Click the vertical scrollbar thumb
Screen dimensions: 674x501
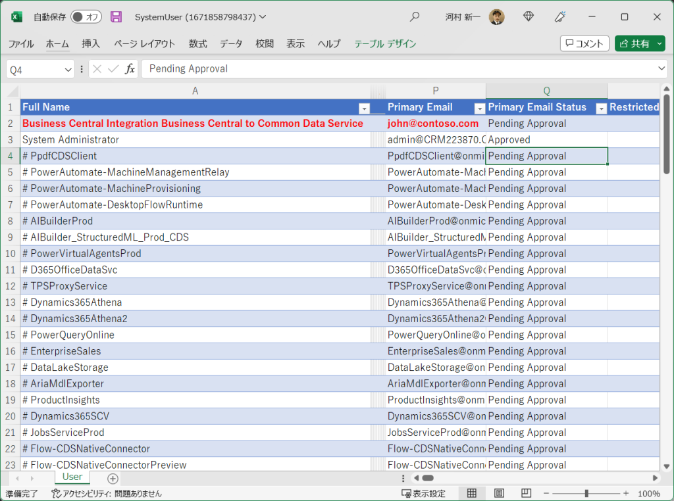tap(666, 134)
